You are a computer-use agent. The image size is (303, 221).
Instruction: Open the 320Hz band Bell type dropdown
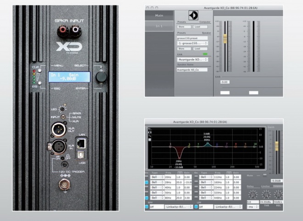pos(207,193)
